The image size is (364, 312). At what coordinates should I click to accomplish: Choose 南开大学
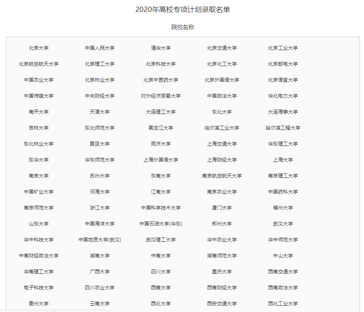point(39,112)
